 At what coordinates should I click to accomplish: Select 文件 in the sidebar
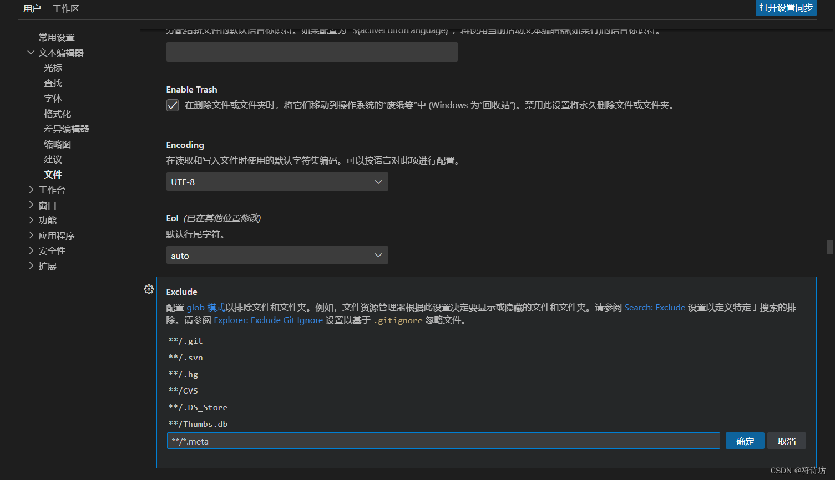tap(53, 175)
